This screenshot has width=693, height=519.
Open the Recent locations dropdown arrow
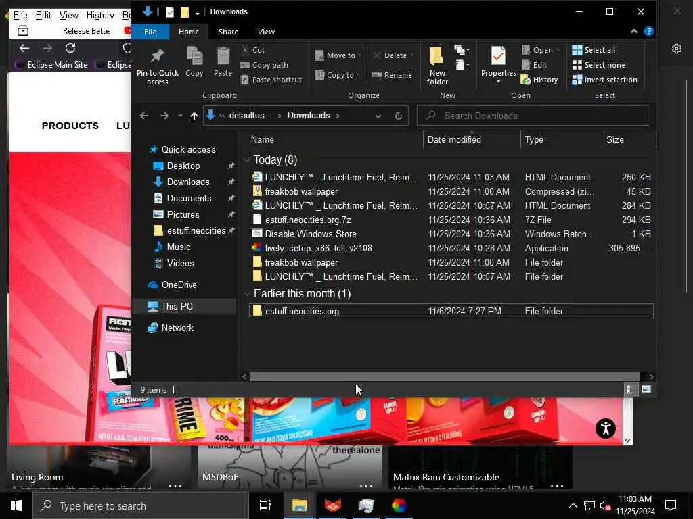[x=180, y=116]
